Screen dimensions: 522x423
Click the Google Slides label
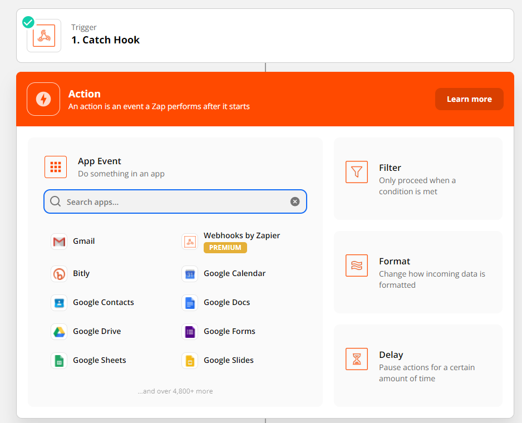tap(229, 360)
